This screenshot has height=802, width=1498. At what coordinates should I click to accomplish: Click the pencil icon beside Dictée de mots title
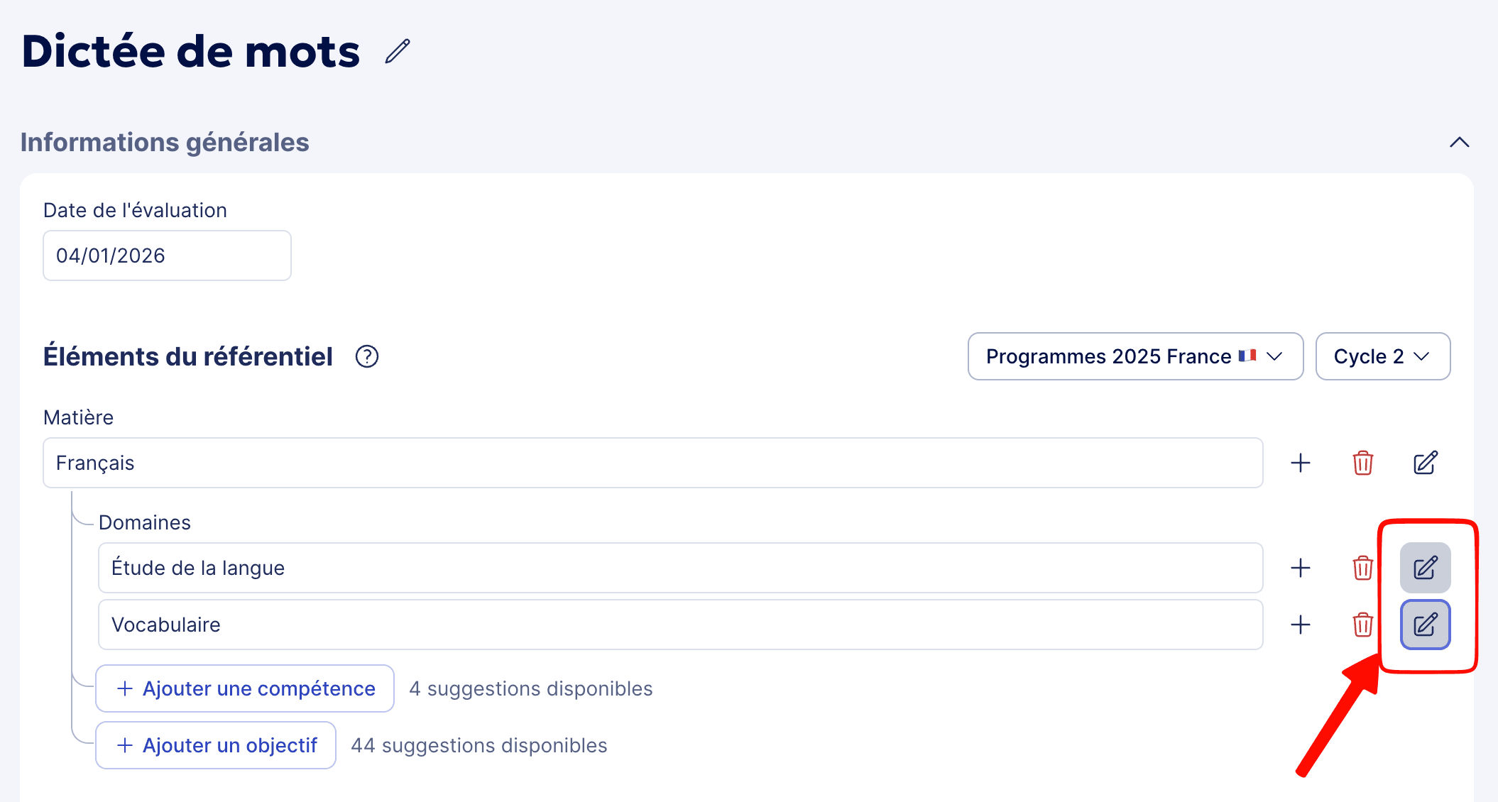[398, 51]
